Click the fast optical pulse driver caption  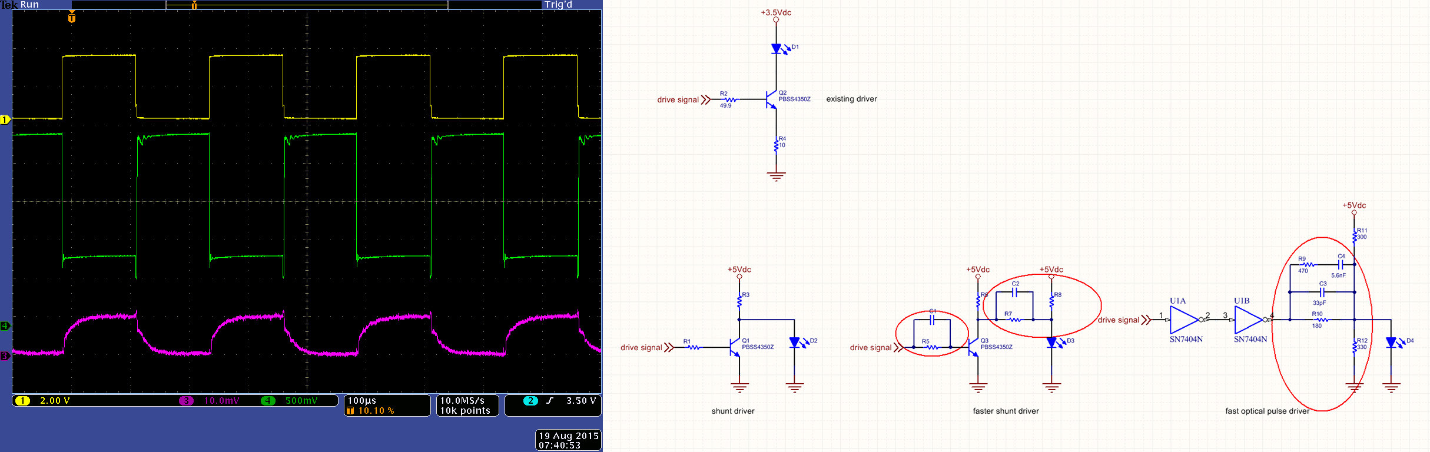coord(1268,411)
